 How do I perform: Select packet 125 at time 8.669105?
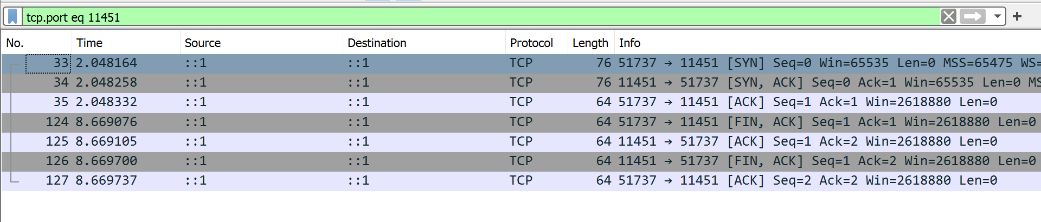point(380,142)
